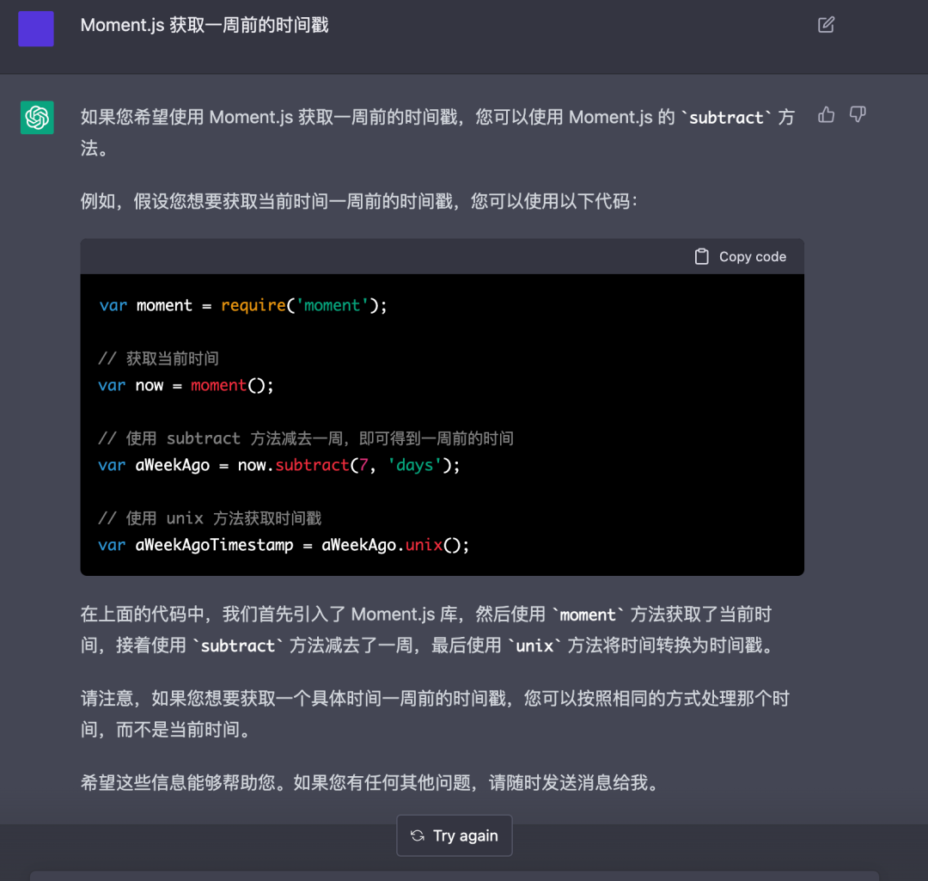Click the user prompt text 'Moment.js 获取一周前的时间戳'
The width and height of the screenshot is (928, 881).
pos(205,25)
